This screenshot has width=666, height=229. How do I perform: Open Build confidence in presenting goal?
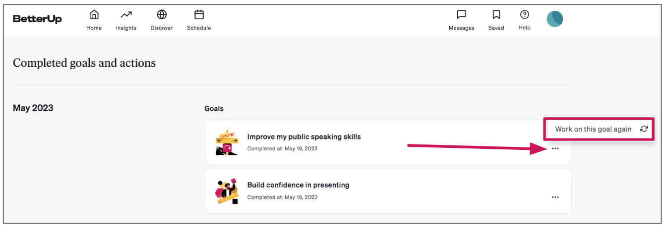pos(298,185)
